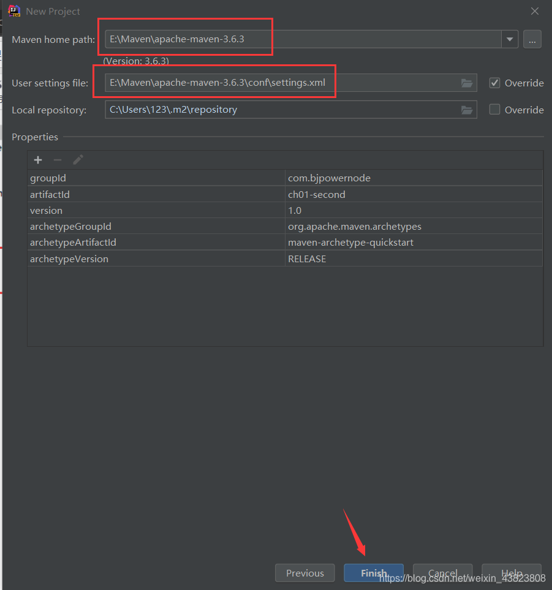Click the remove property minus icon

tap(58, 160)
